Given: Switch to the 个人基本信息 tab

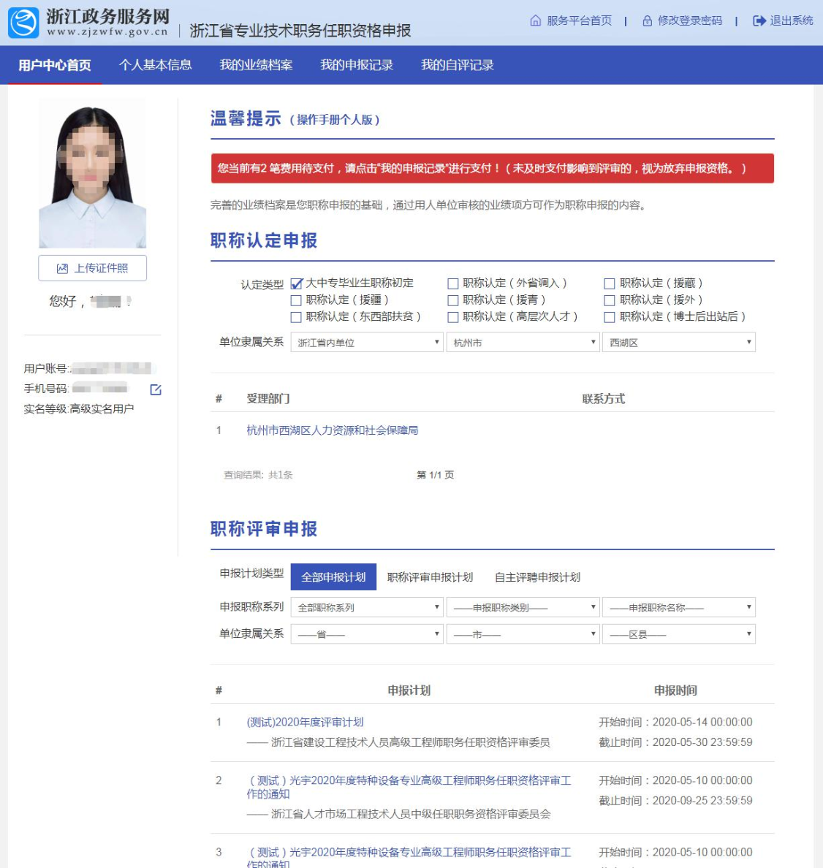Looking at the screenshot, I should coord(156,65).
